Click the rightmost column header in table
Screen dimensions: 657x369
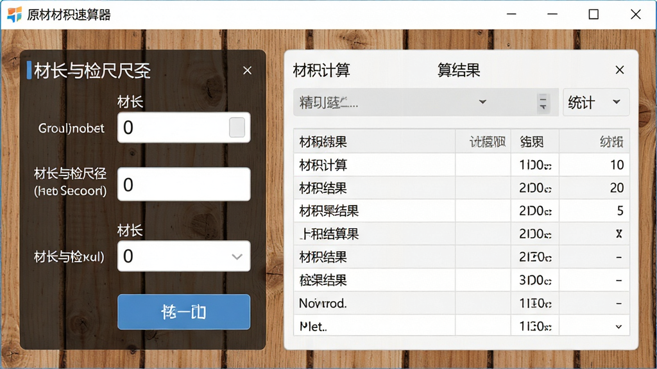click(x=594, y=142)
